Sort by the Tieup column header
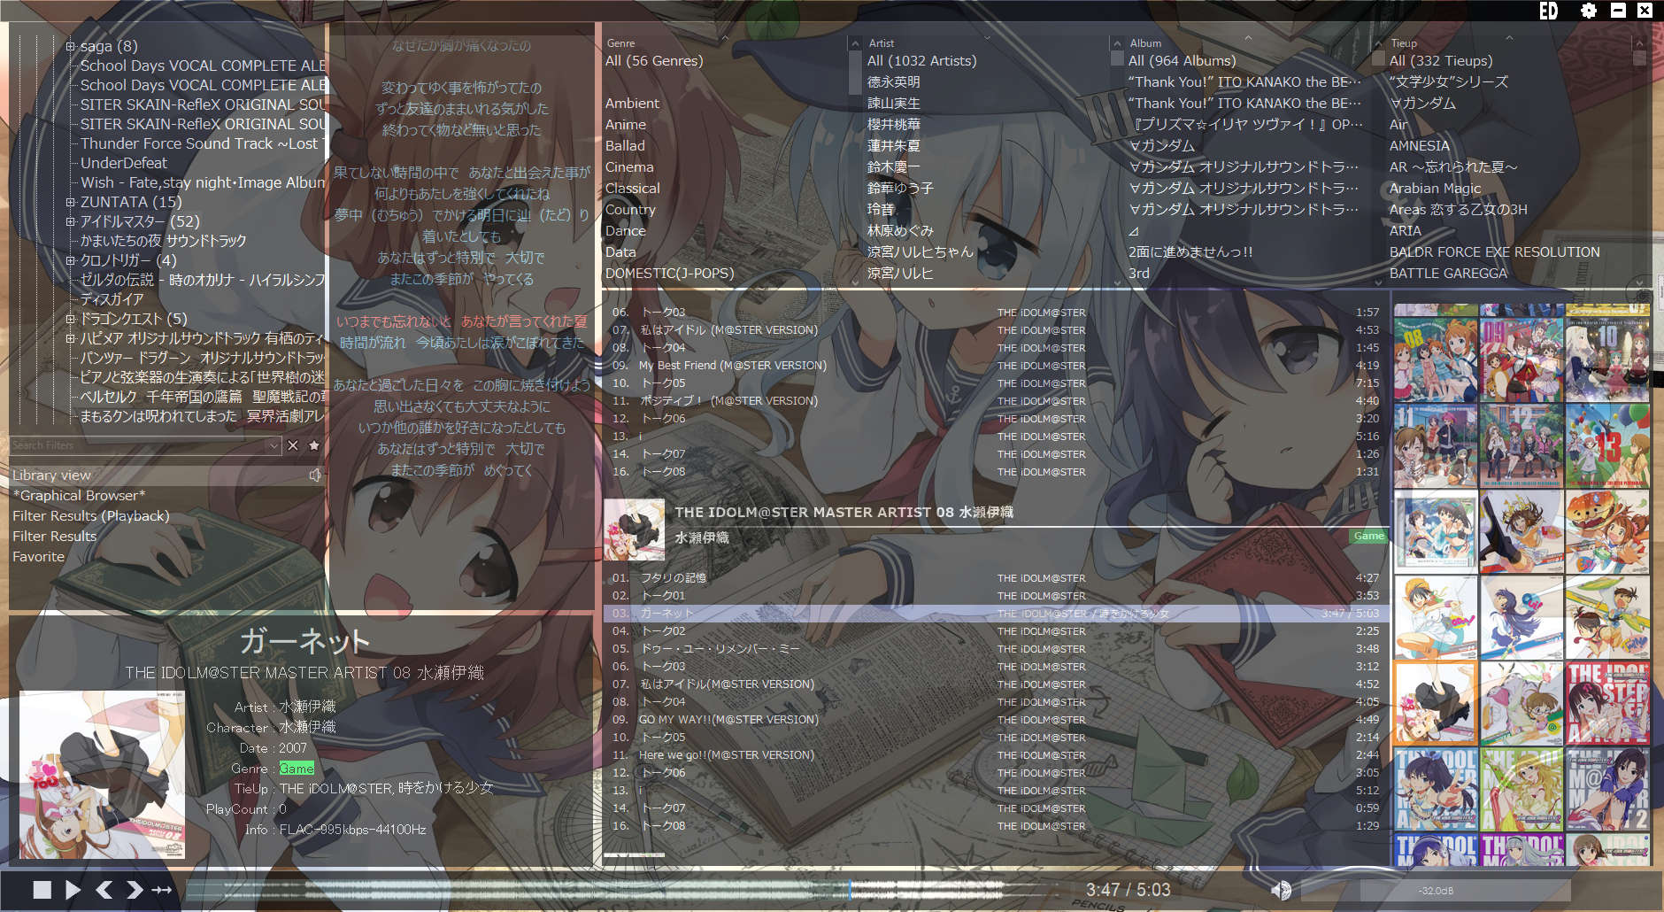Viewport: 1664px width, 912px height. pyautogui.click(x=1404, y=43)
